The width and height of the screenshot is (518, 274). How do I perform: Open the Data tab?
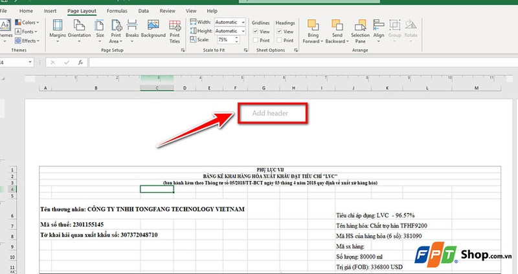click(x=143, y=11)
